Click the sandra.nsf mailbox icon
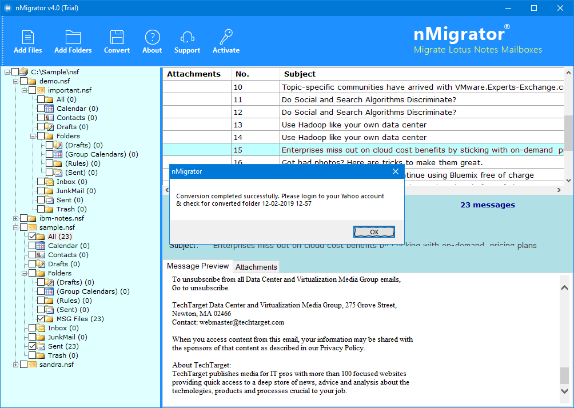The image size is (574, 408). [x=32, y=365]
